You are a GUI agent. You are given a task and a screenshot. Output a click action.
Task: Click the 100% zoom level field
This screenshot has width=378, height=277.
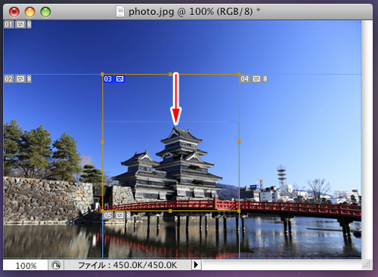click(26, 266)
